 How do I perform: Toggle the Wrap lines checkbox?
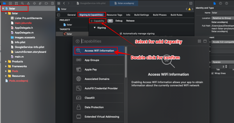point(212,73)
